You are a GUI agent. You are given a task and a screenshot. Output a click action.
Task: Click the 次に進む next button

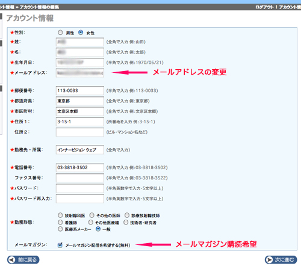point(281,259)
